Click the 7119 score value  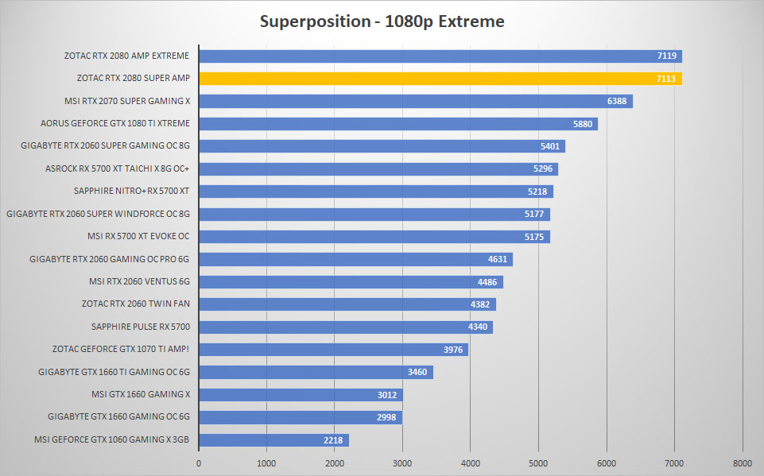pyautogui.click(x=666, y=56)
